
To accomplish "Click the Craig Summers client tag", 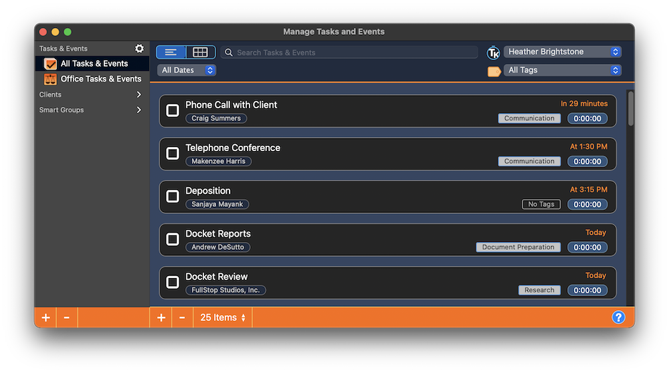I will 216,118.
